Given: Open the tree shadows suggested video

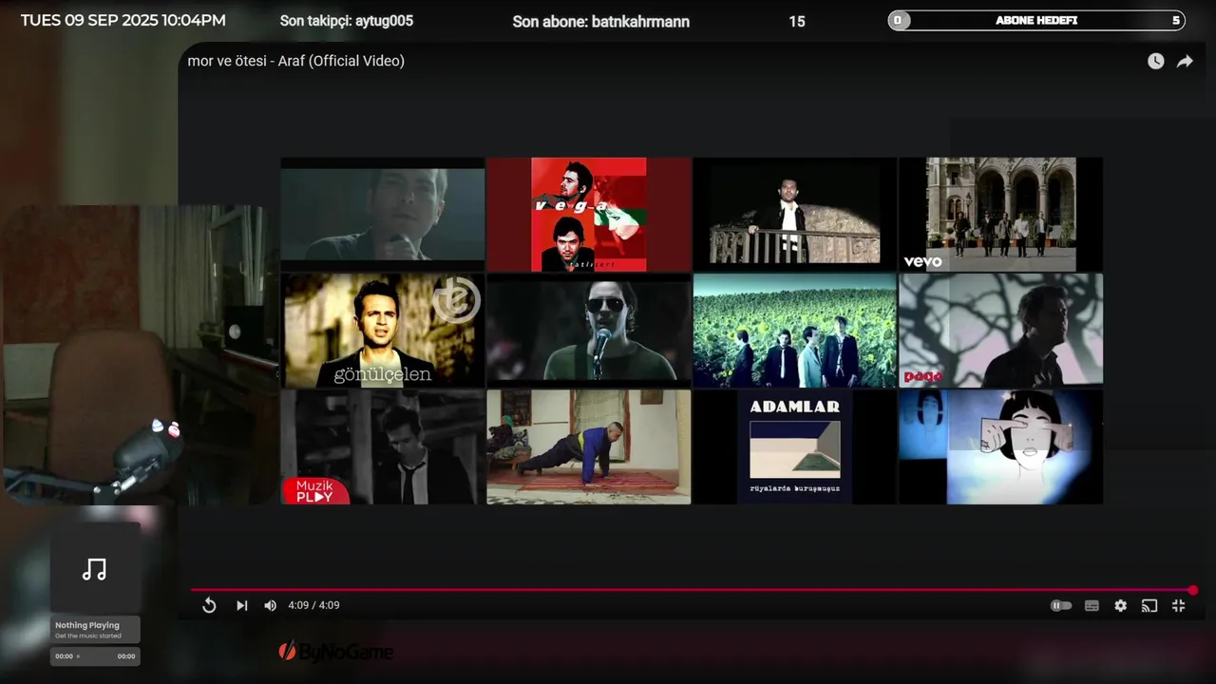Looking at the screenshot, I should [x=1001, y=331].
